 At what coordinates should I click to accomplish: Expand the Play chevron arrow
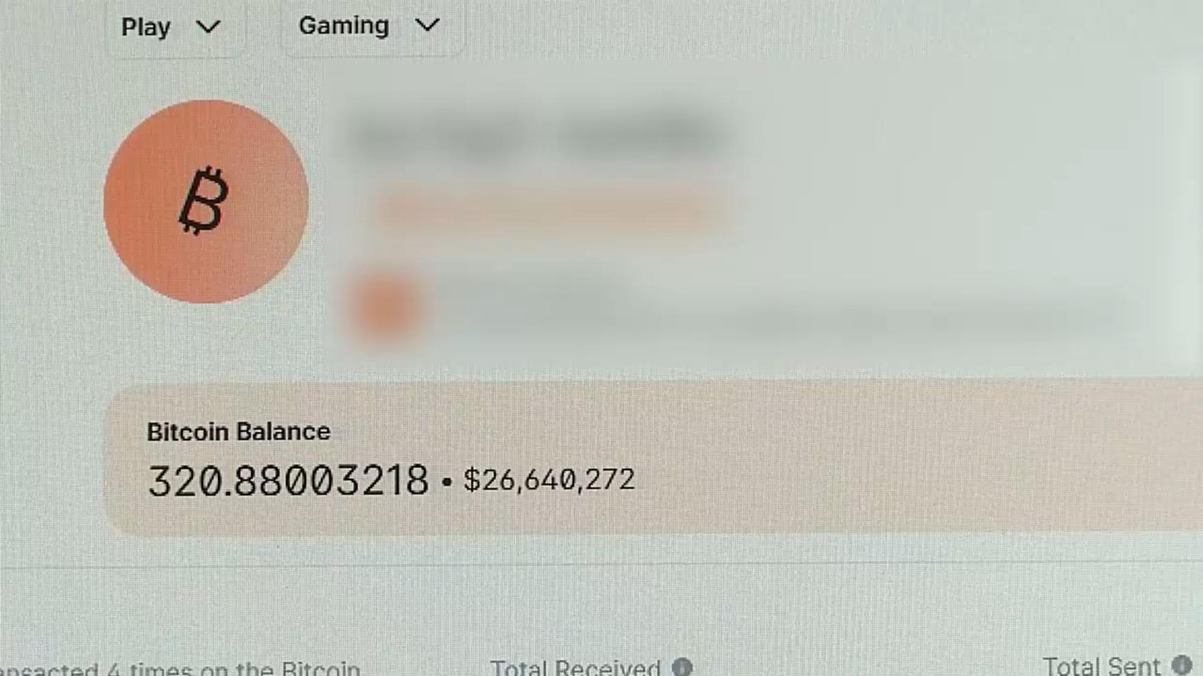tap(208, 27)
